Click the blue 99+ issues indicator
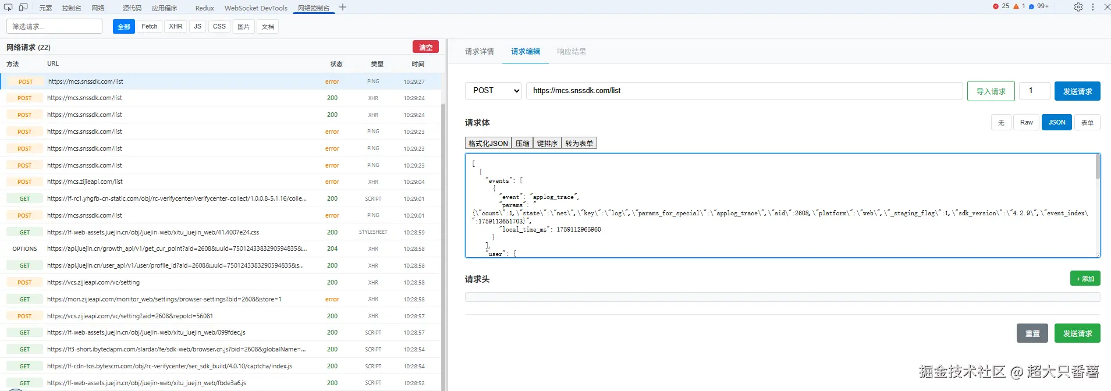This screenshot has height=391, width=1111. pyautogui.click(x=1039, y=6)
